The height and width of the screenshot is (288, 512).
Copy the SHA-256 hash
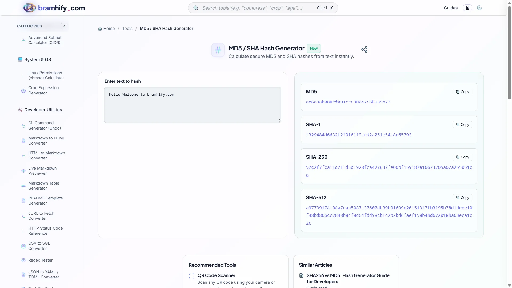(462, 157)
